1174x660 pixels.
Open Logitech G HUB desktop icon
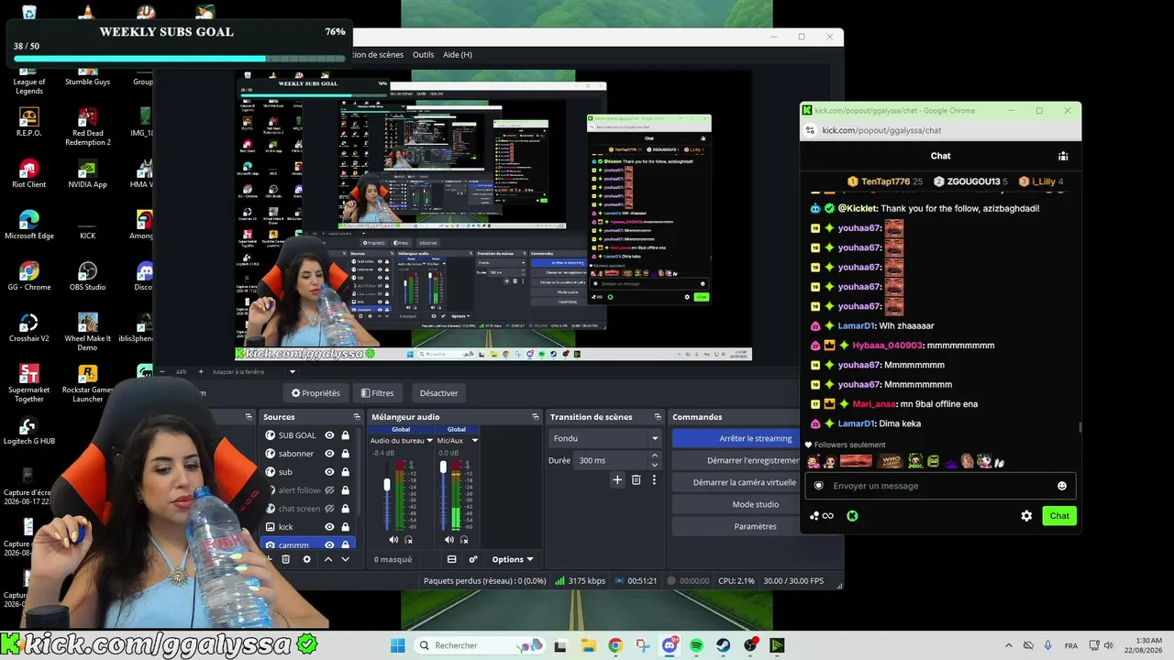coord(29,431)
